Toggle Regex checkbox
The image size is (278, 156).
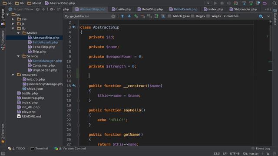pyautogui.click(x=192, y=16)
